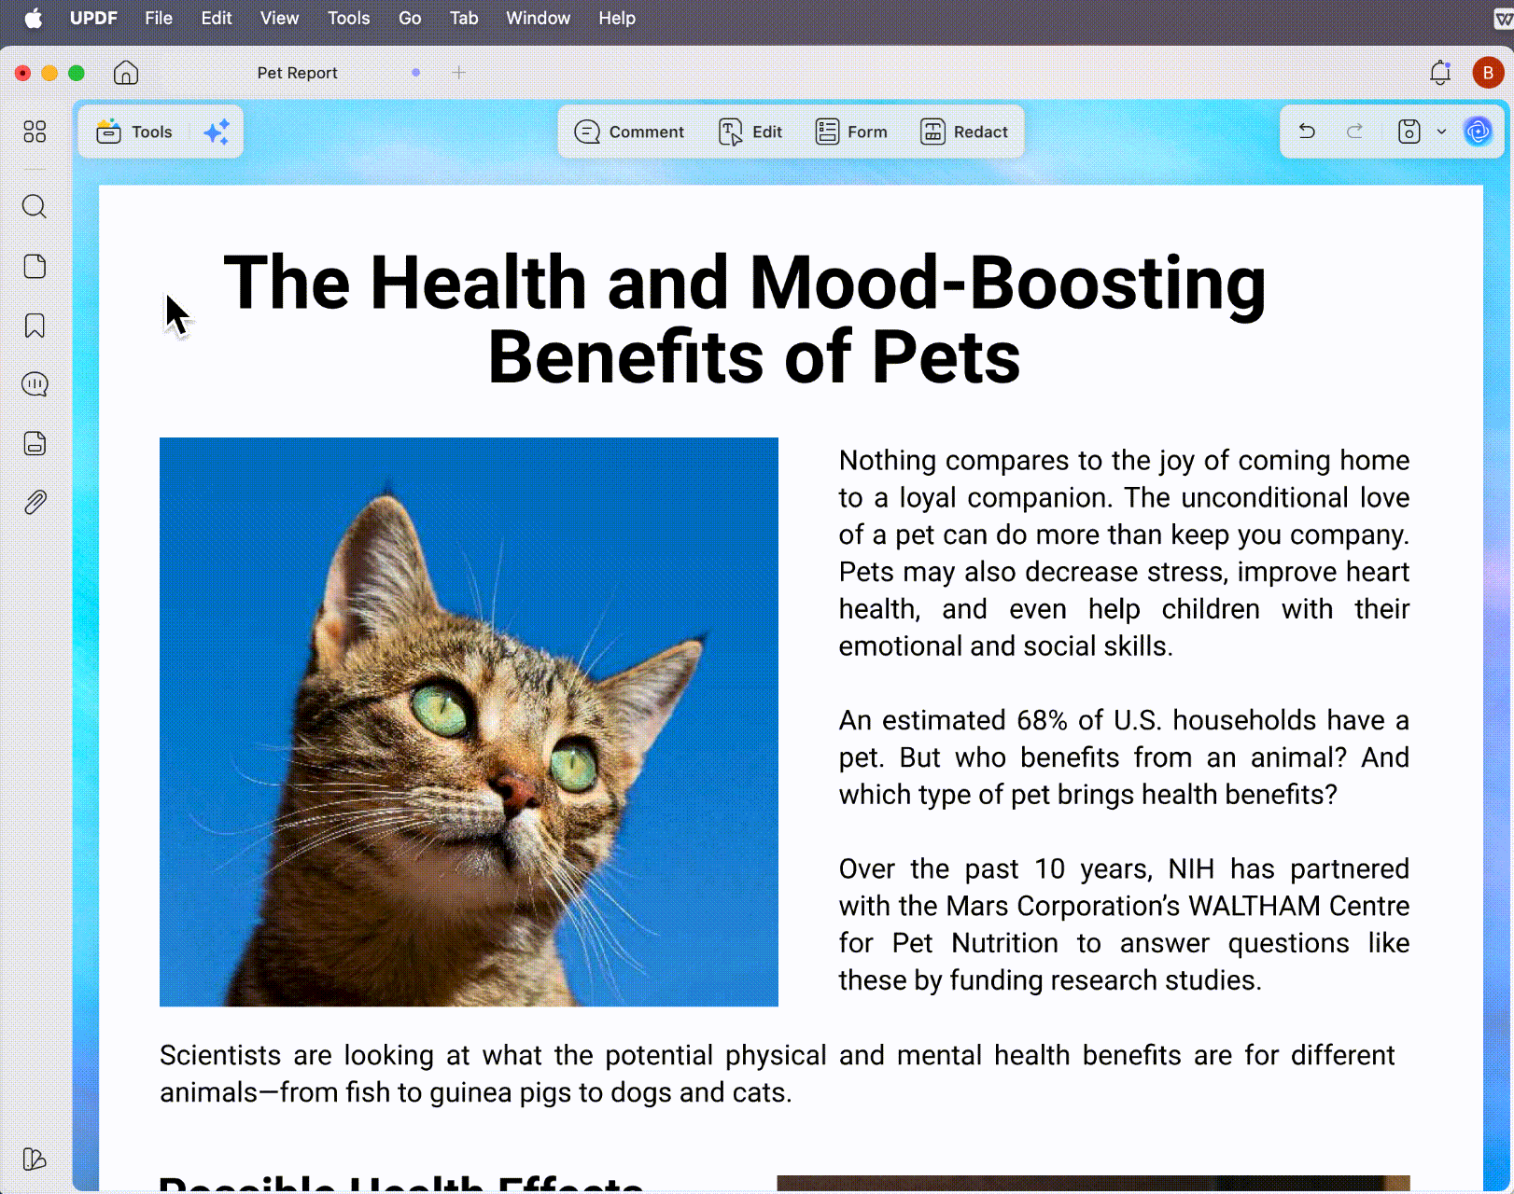Open the UPDF AI sparkle assistant
This screenshot has height=1194, width=1514.
[x=217, y=132]
